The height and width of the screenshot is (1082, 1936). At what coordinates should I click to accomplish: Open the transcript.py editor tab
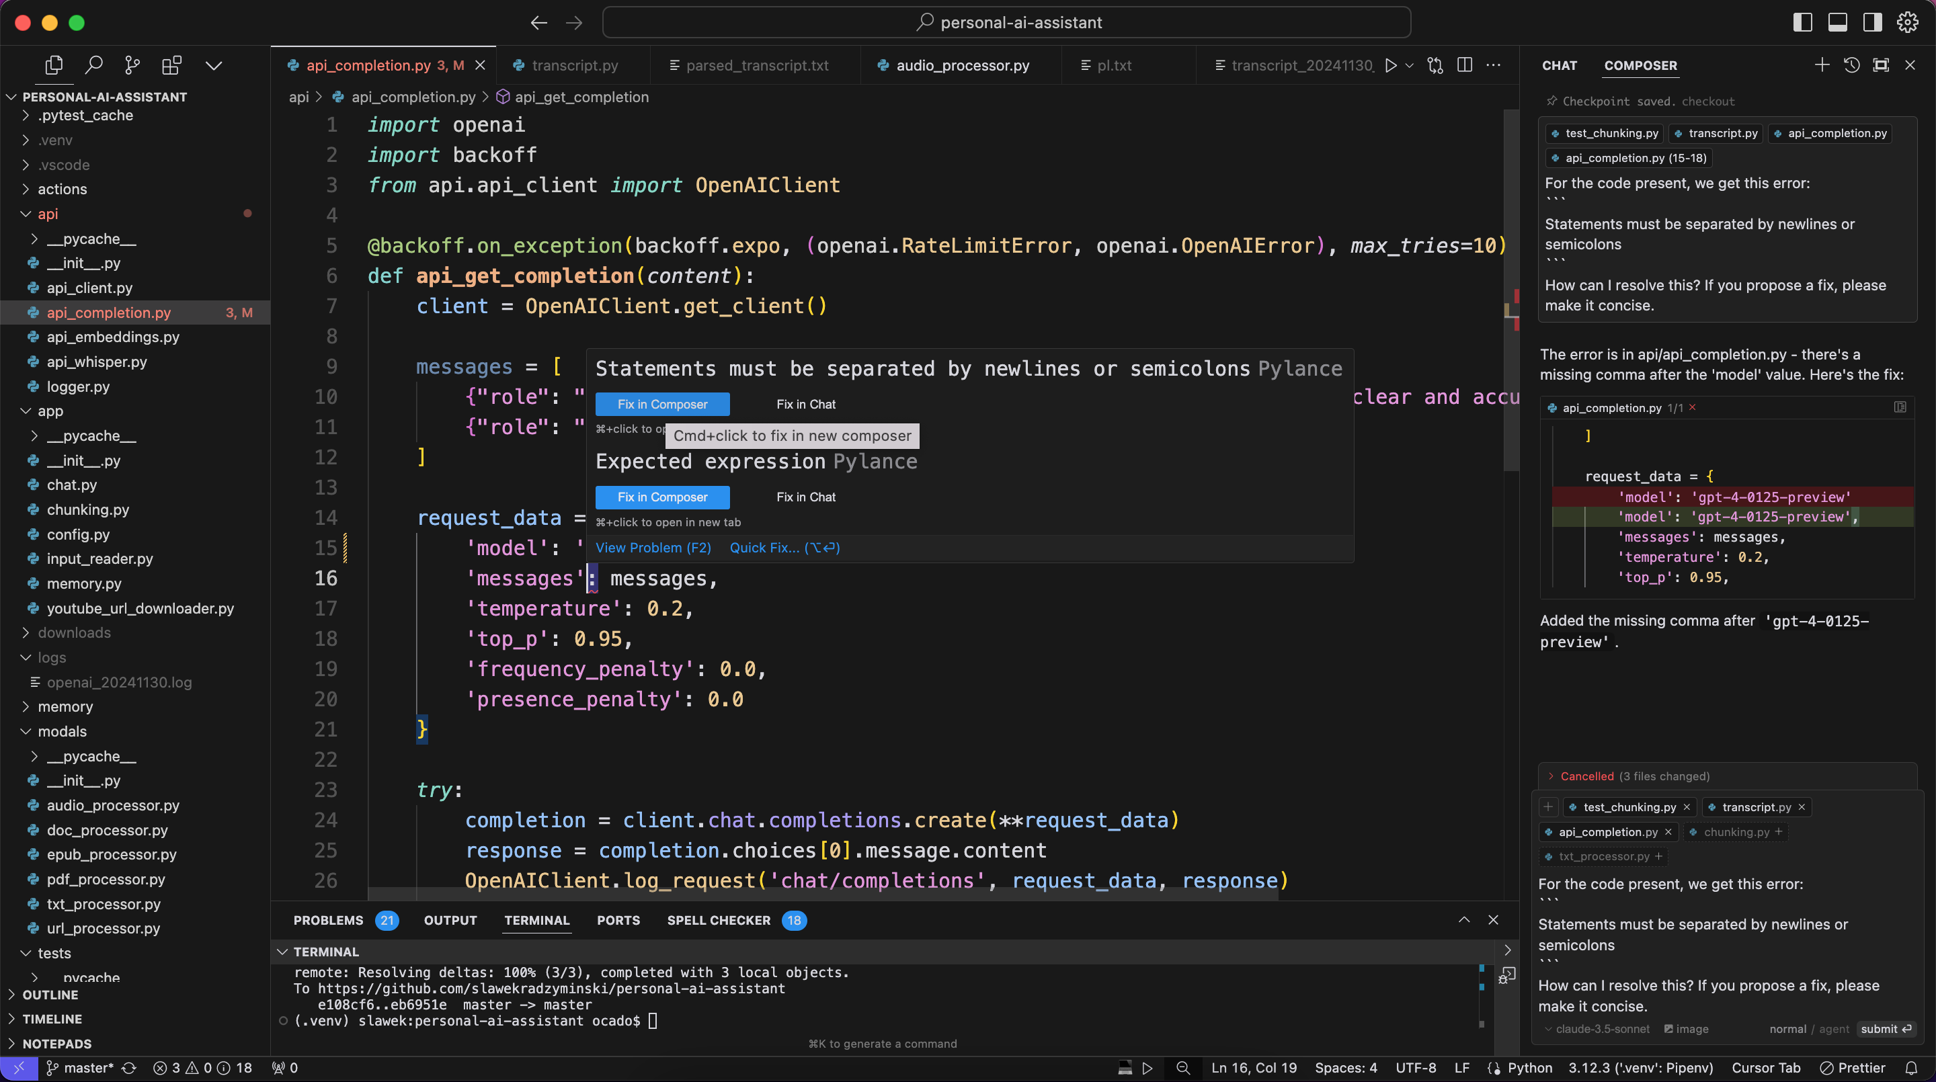coord(574,65)
